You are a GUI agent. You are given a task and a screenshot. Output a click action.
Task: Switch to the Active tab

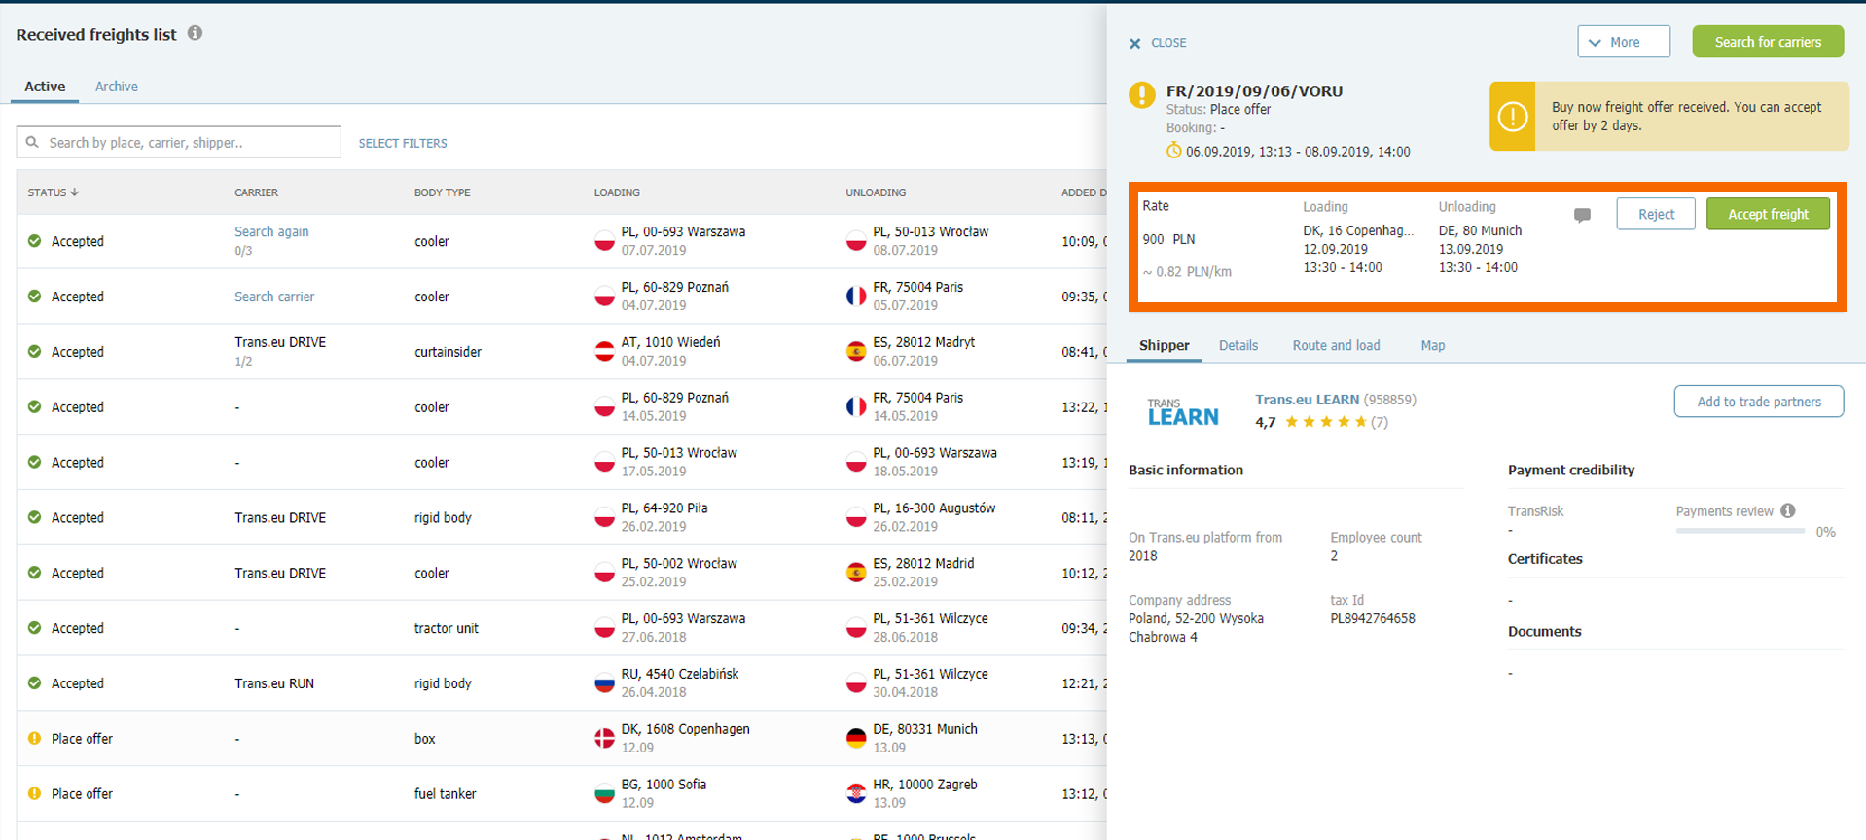pos(45,87)
